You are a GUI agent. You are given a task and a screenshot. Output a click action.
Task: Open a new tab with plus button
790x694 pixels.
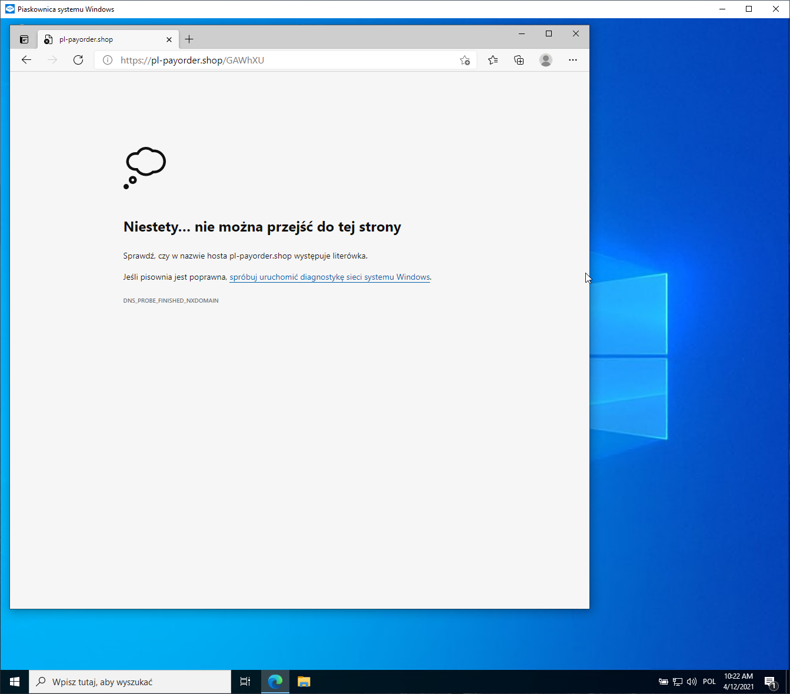tap(189, 39)
